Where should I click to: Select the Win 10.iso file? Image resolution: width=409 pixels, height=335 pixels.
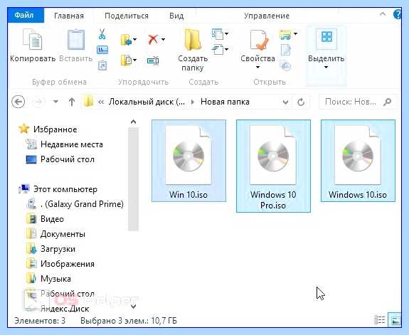coord(188,161)
